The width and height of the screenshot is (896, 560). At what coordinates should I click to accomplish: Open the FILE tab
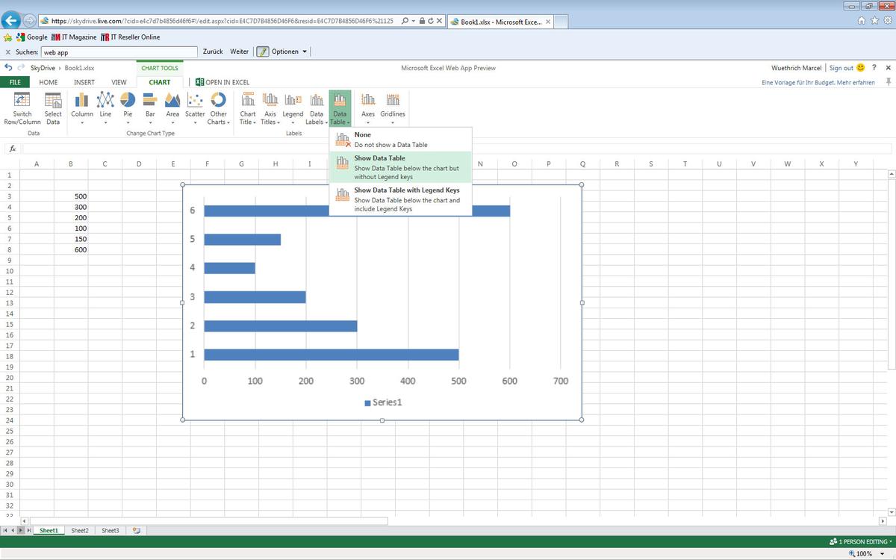tap(14, 82)
